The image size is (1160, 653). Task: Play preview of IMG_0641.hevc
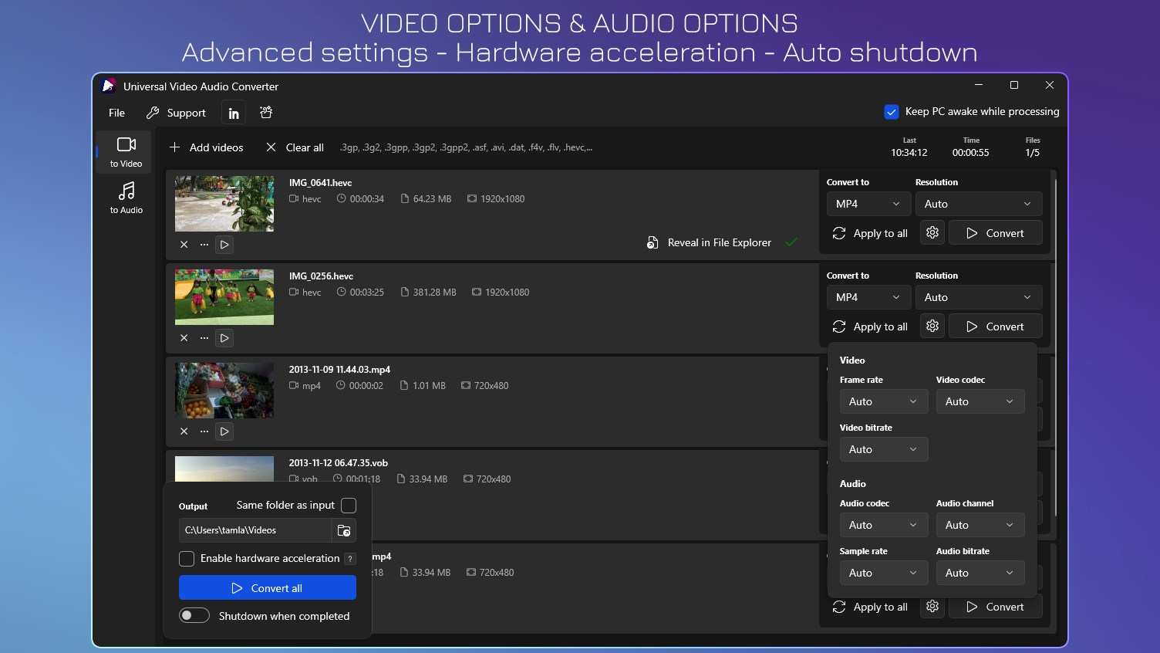click(x=224, y=245)
